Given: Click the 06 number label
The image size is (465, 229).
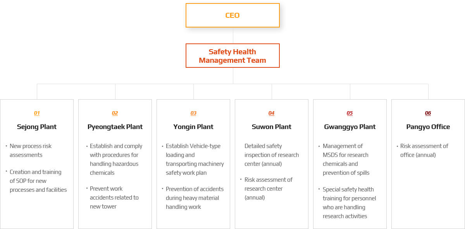Looking at the screenshot, I should coord(428,113).
